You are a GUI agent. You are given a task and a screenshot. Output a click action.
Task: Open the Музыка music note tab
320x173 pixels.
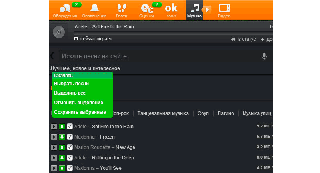pos(194,10)
